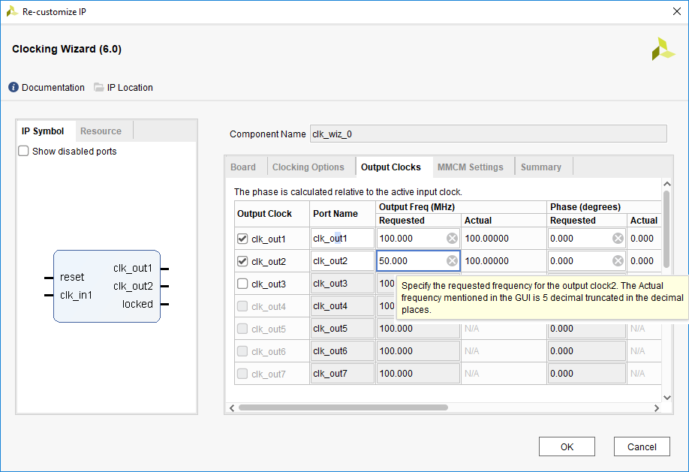The image size is (689, 472).
Task: Confirm settings with OK button
Action: coord(567,446)
